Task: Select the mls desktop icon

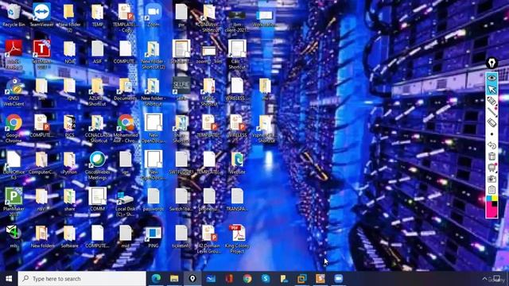Action: pyautogui.click(x=14, y=237)
